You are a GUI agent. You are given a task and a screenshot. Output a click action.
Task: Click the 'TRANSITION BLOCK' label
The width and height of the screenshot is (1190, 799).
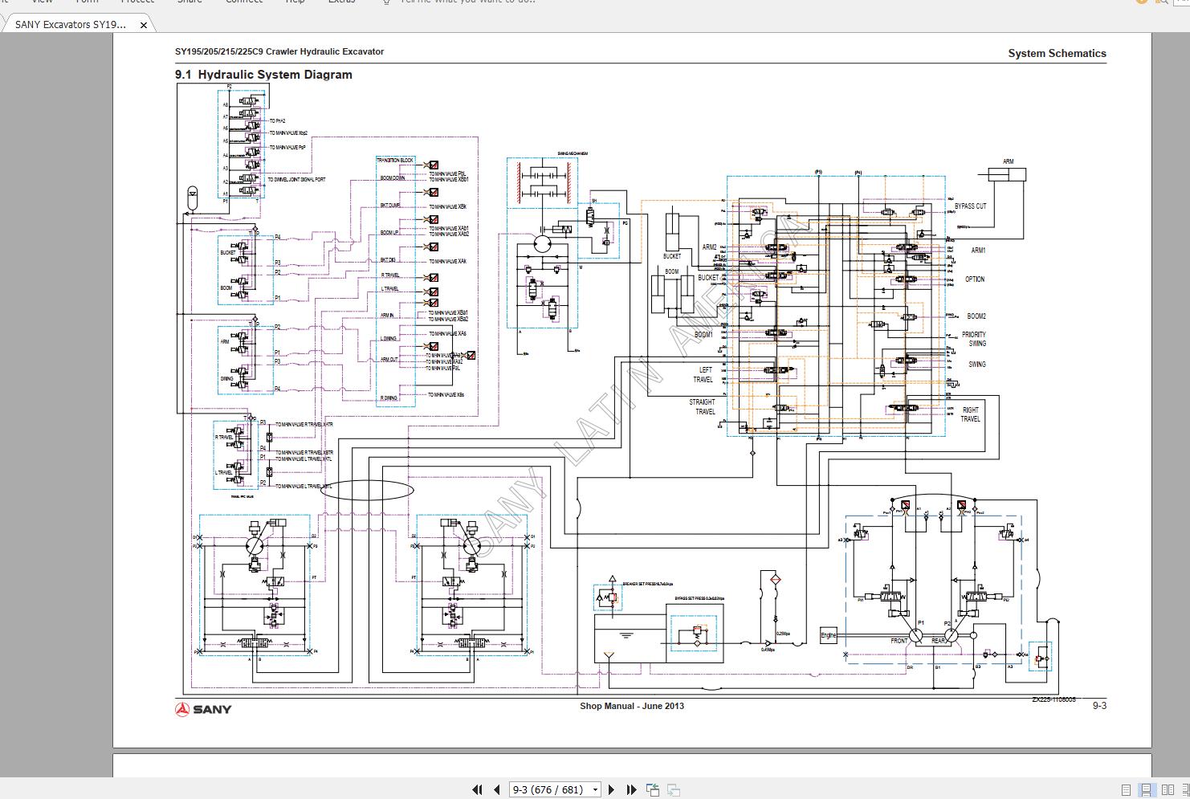395,161
